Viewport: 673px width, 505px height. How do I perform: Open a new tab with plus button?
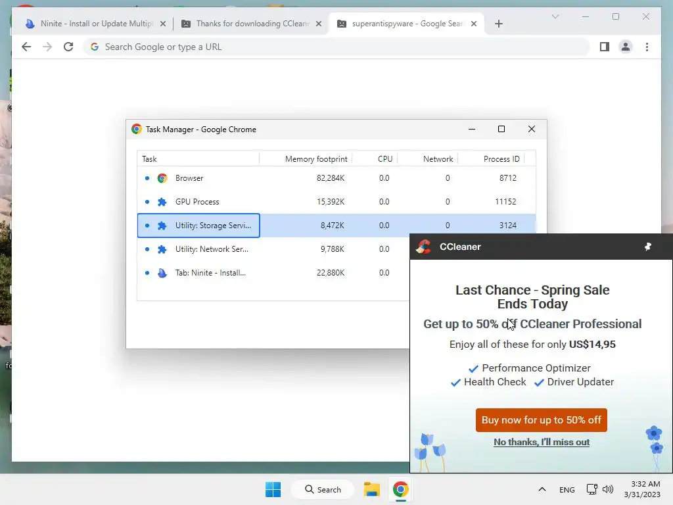(498, 24)
